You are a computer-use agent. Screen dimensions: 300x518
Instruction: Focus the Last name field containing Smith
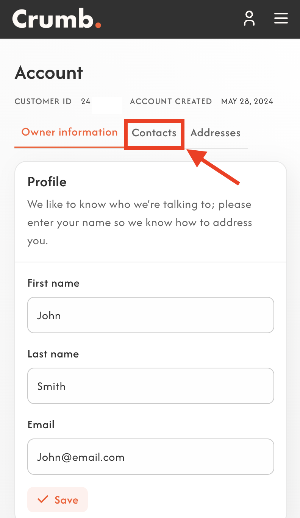150,386
